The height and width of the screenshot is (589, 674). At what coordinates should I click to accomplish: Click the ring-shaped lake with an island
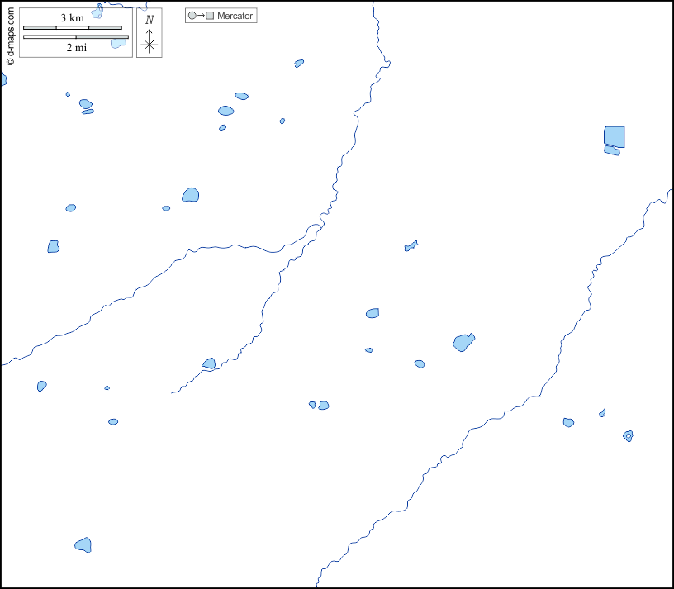pos(628,435)
